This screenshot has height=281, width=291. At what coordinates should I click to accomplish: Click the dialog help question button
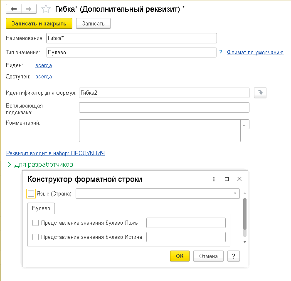pyautogui.click(x=234, y=256)
